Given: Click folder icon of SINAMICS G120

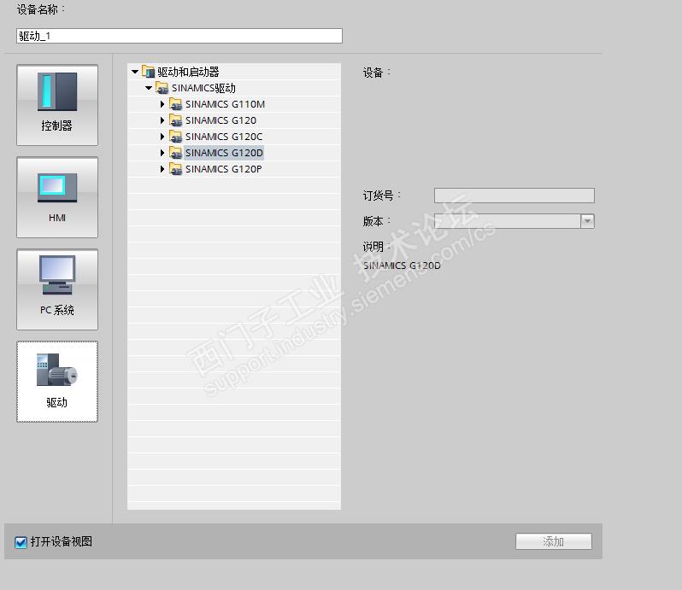Looking at the screenshot, I should point(176,120).
